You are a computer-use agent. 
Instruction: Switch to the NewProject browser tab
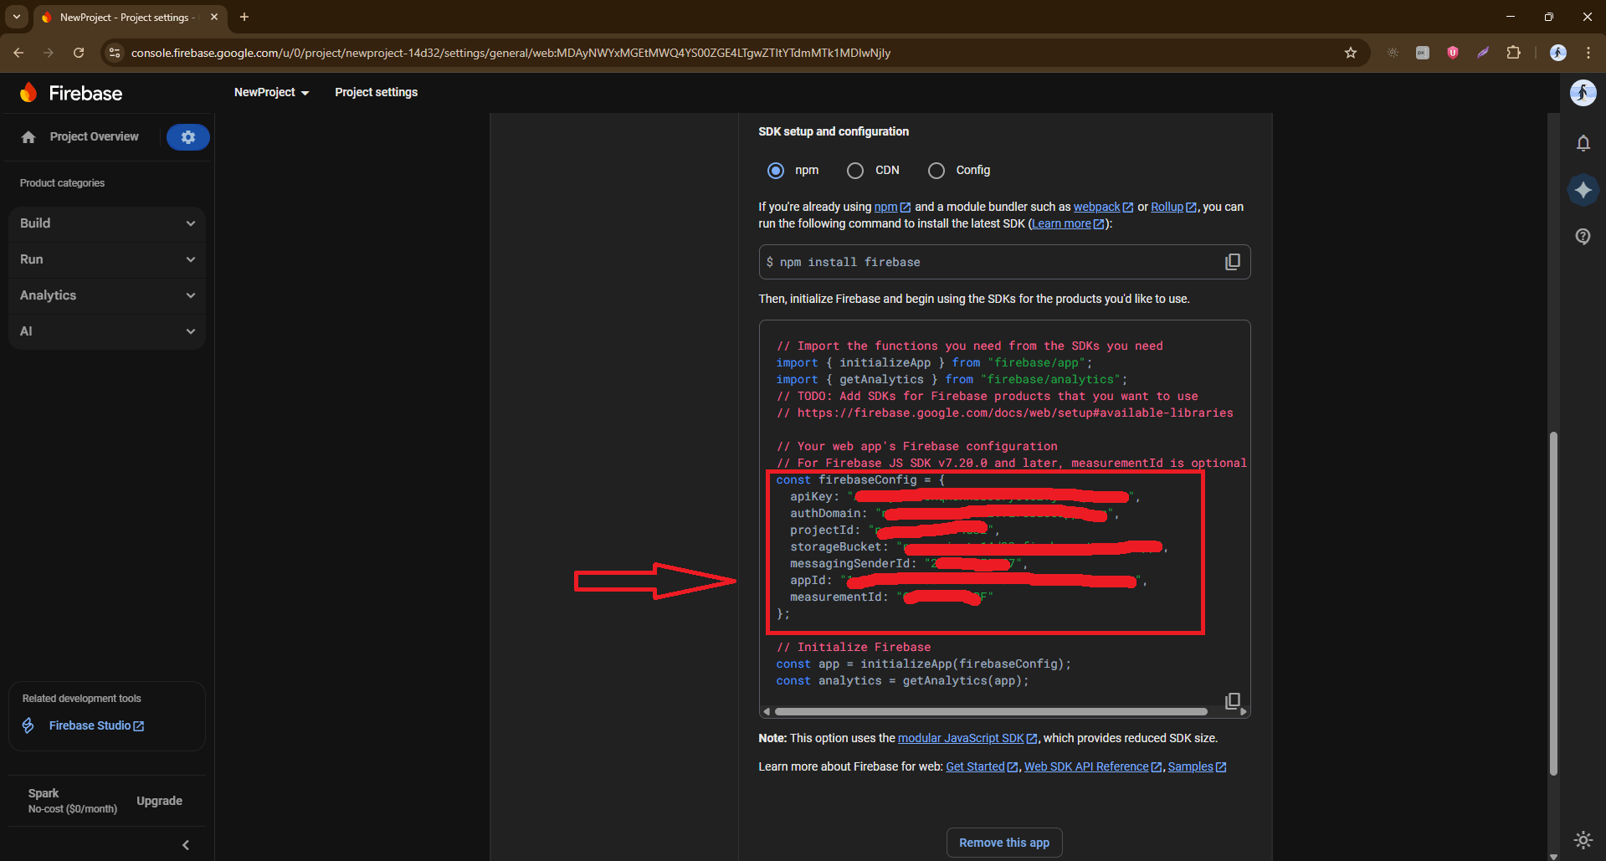(x=130, y=17)
